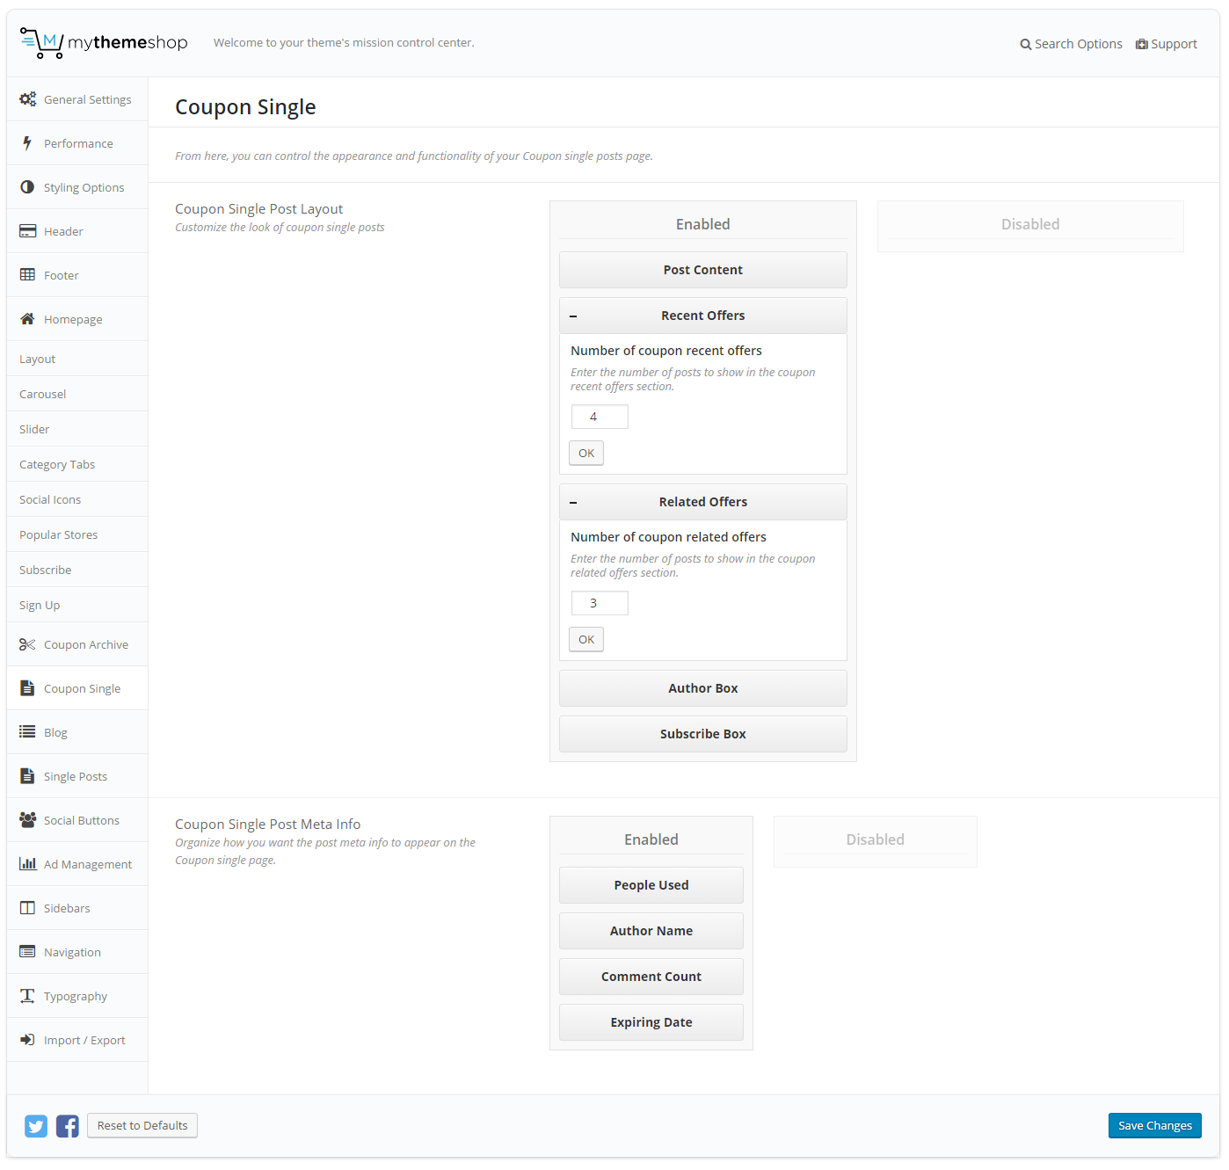Click the Ad Management chart icon
Image resolution: width=1229 pixels, height=1170 pixels.
click(27, 864)
